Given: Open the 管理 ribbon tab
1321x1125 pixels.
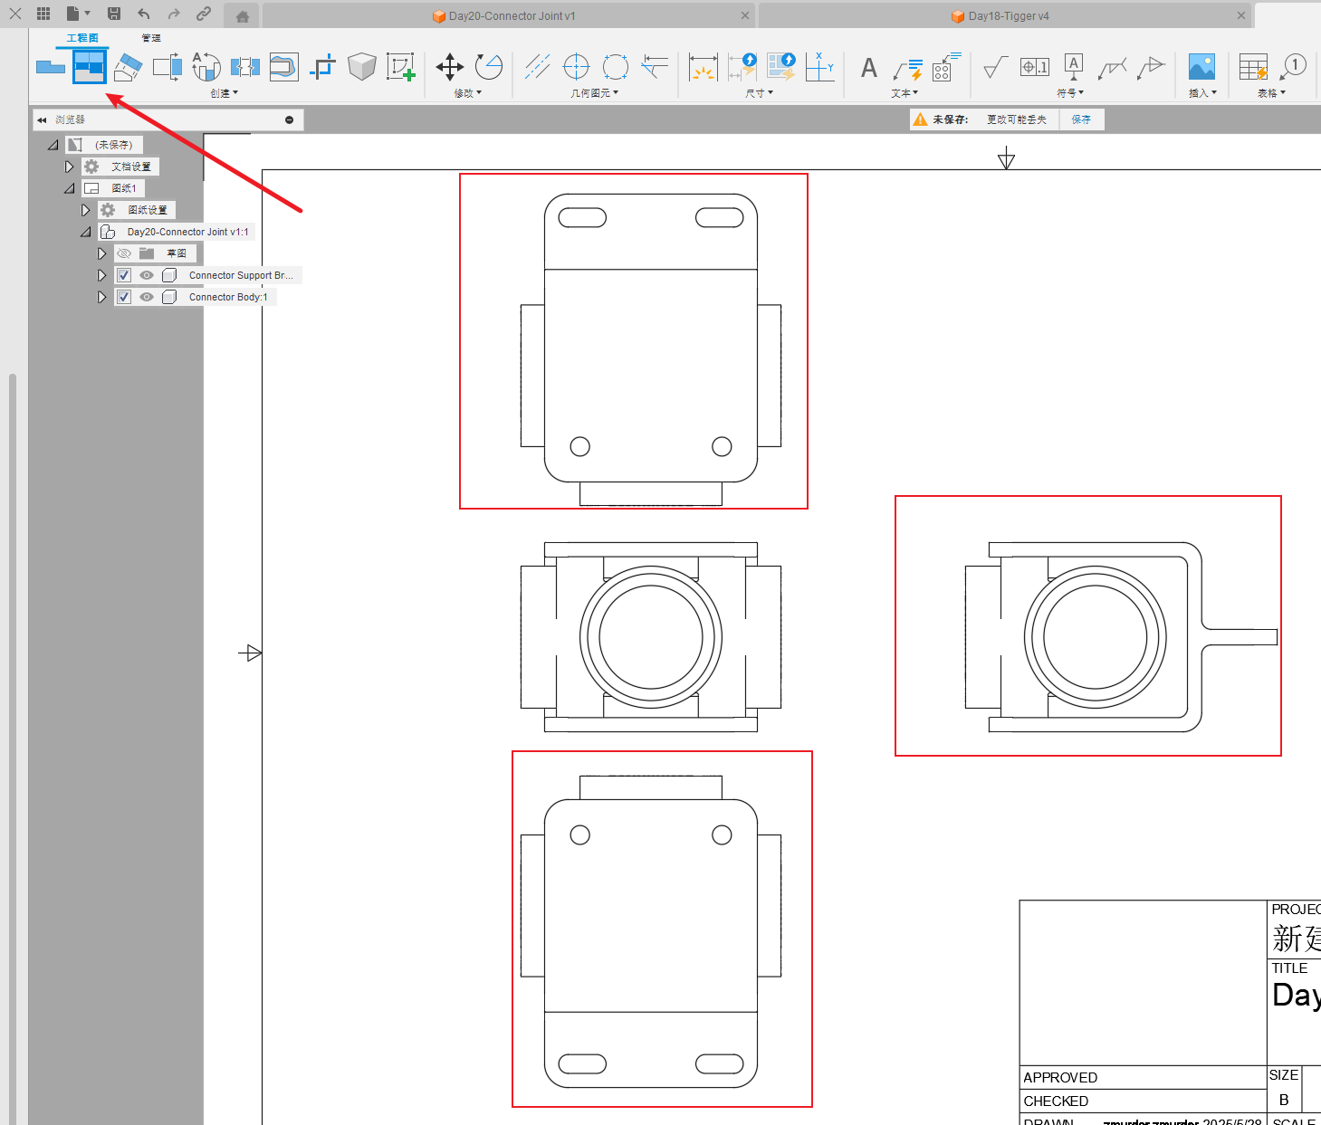Looking at the screenshot, I should coord(151,38).
